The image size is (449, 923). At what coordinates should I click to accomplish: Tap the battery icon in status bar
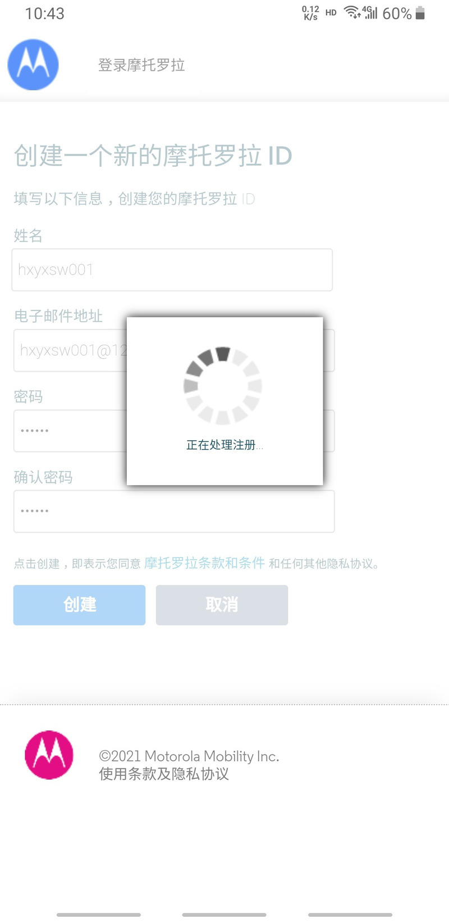[420, 13]
